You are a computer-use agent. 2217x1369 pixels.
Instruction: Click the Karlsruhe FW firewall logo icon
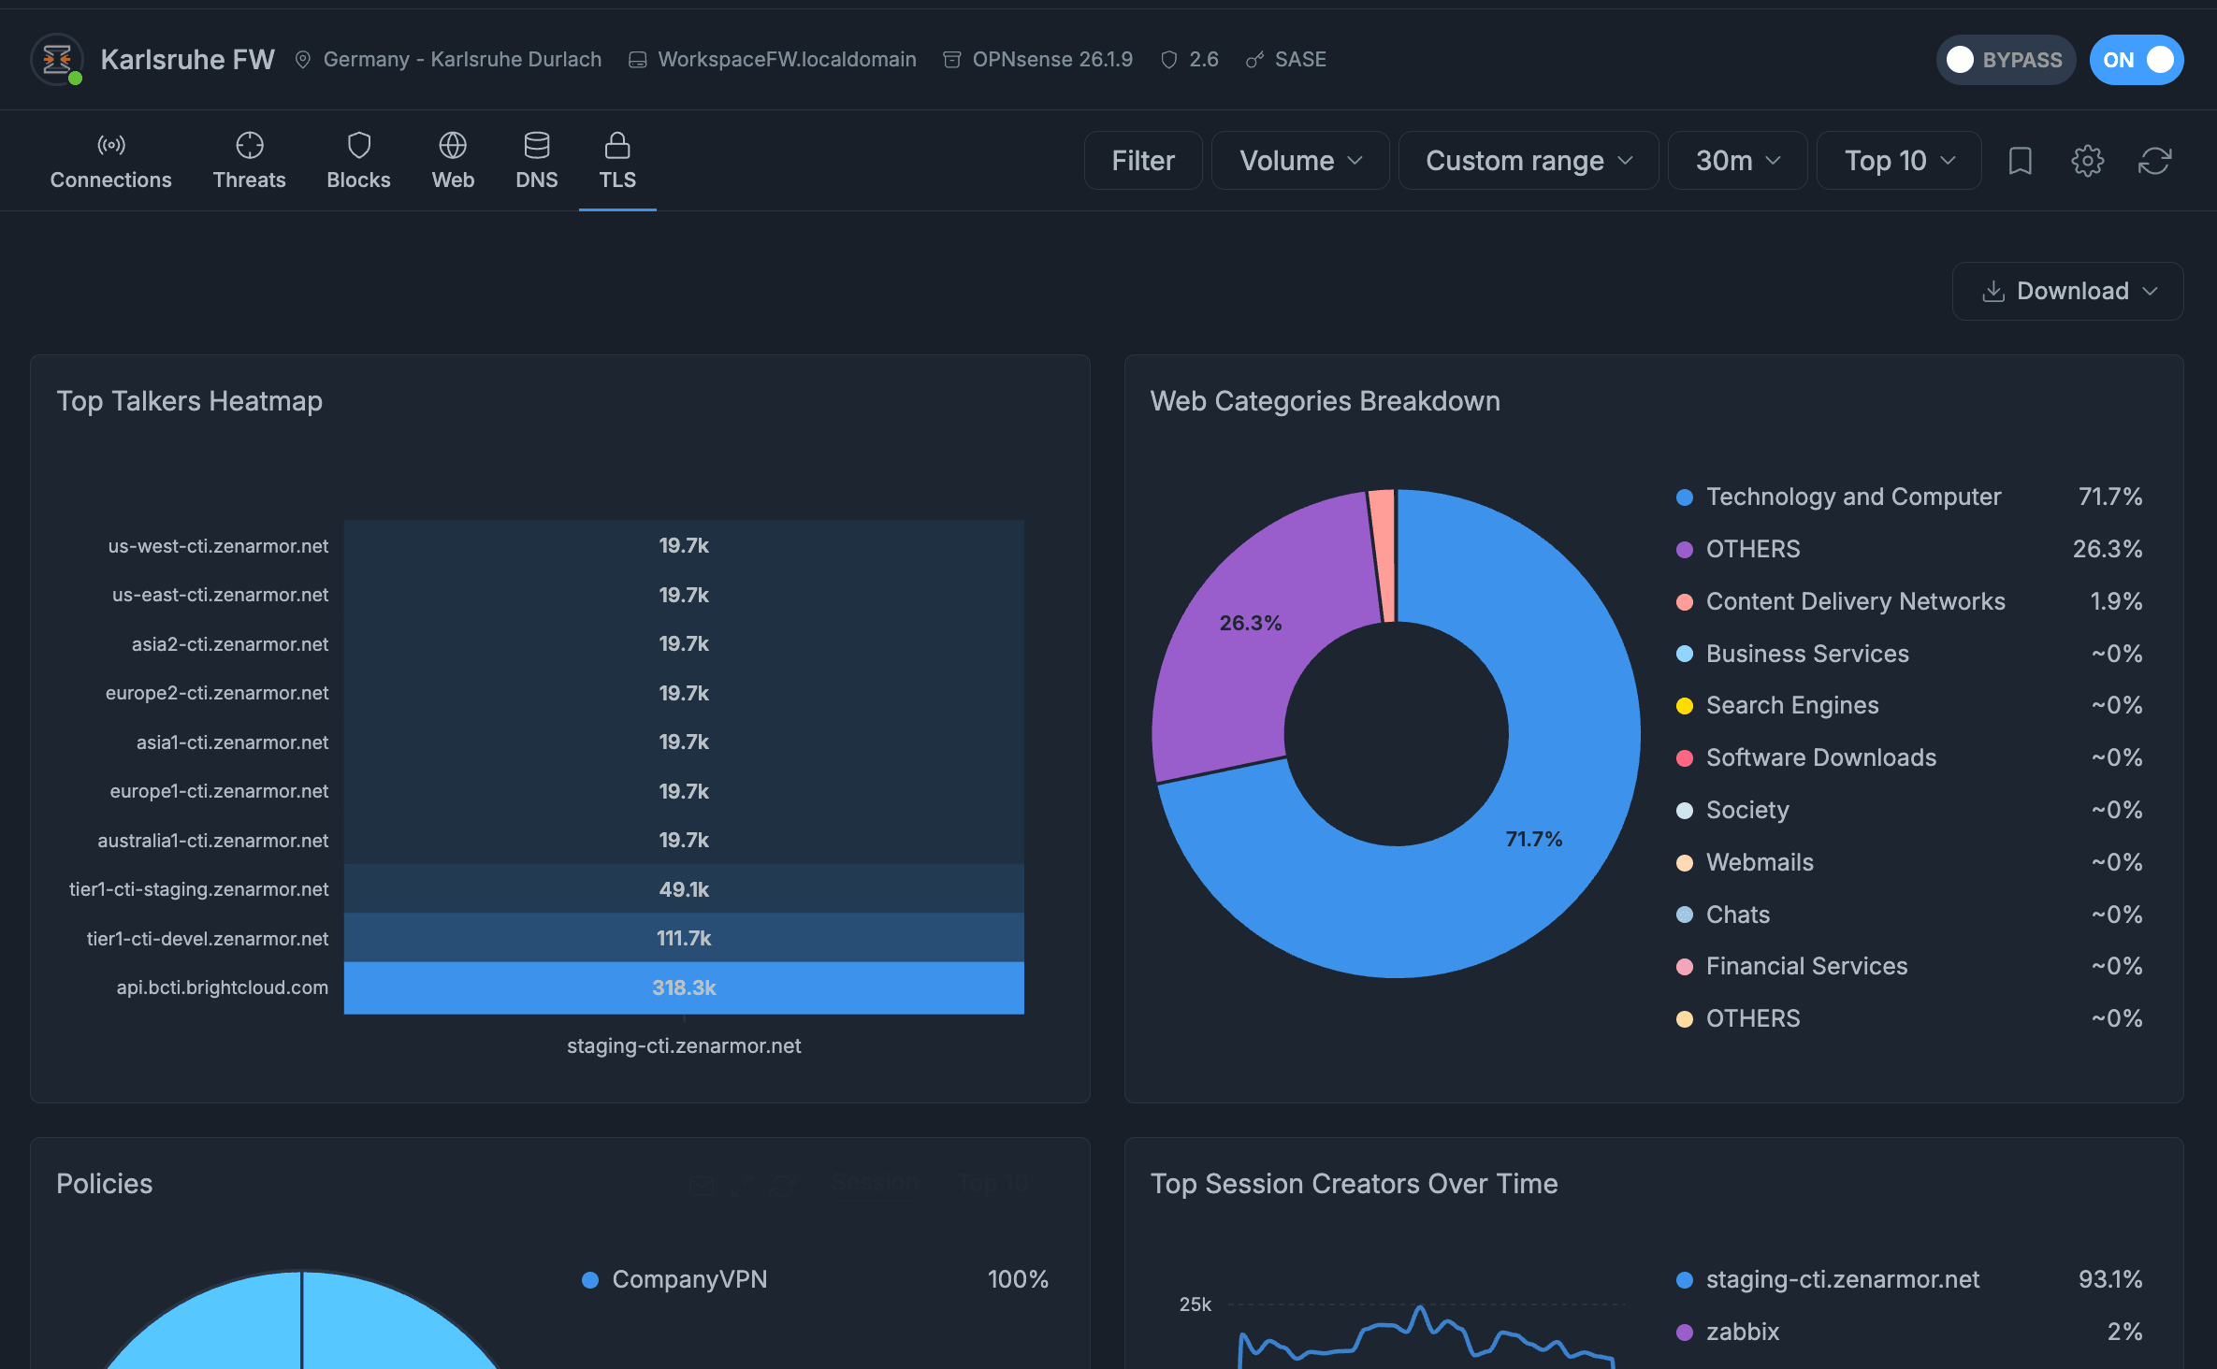pyautogui.click(x=57, y=59)
